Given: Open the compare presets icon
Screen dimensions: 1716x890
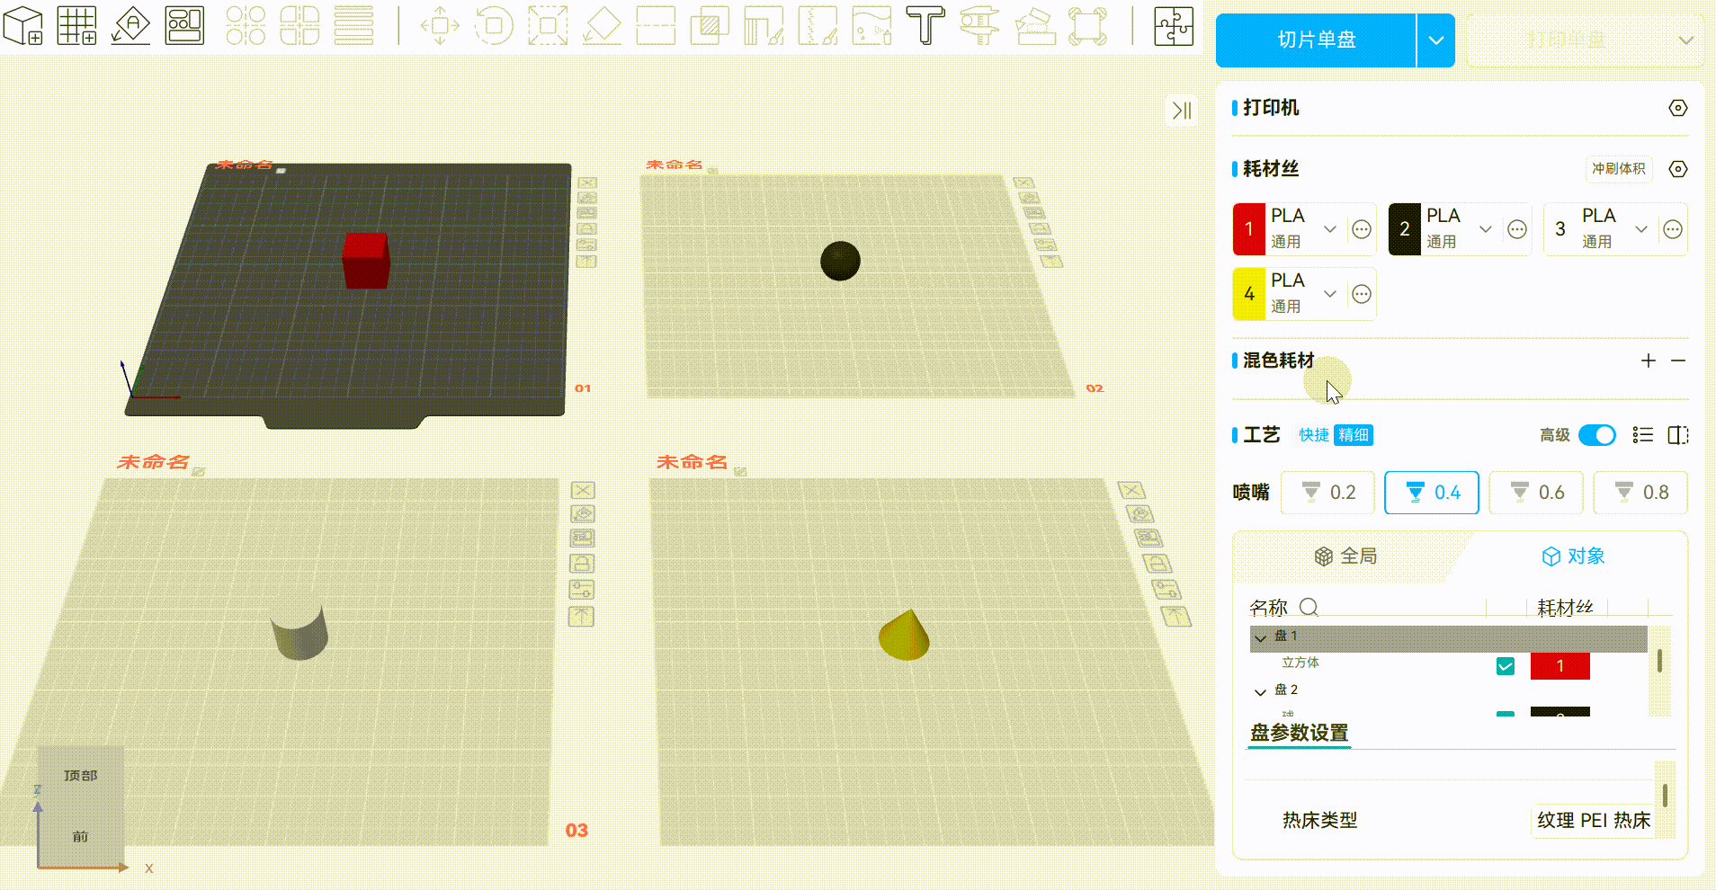Looking at the screenshot, I should 1678,435.
